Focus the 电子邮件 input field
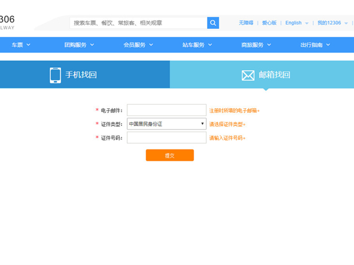The height and width of the screenshot is (265, 354). [166, 110]
